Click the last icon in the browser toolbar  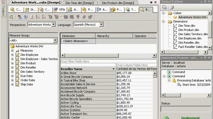click(90, 17)
